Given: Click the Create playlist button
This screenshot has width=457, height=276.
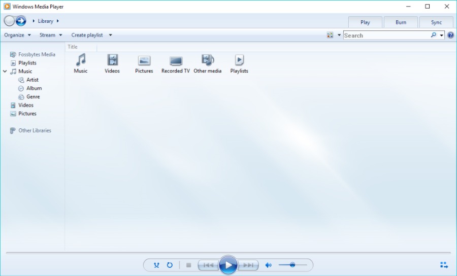Looking at the screenshot, I should click(x=87, y=35).
